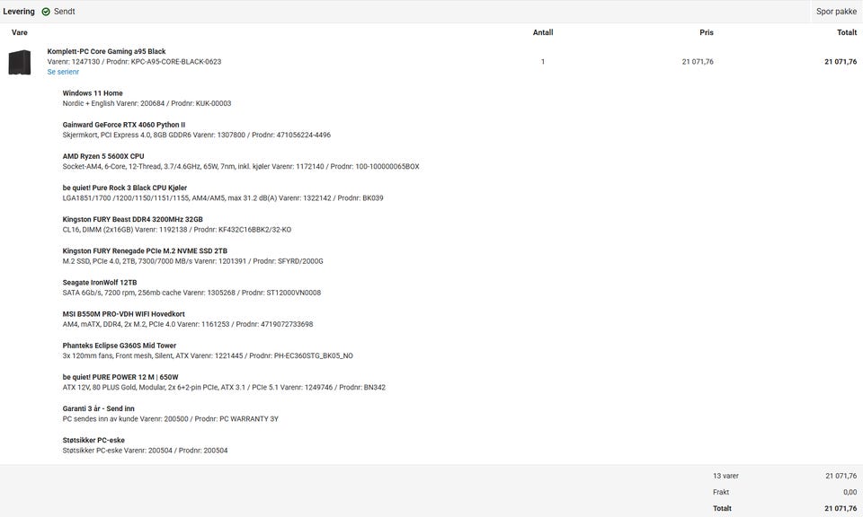This screenshot has width=863, height=517.
Task: Click the Spor pakke tracking button
Action: click(836, 12)
